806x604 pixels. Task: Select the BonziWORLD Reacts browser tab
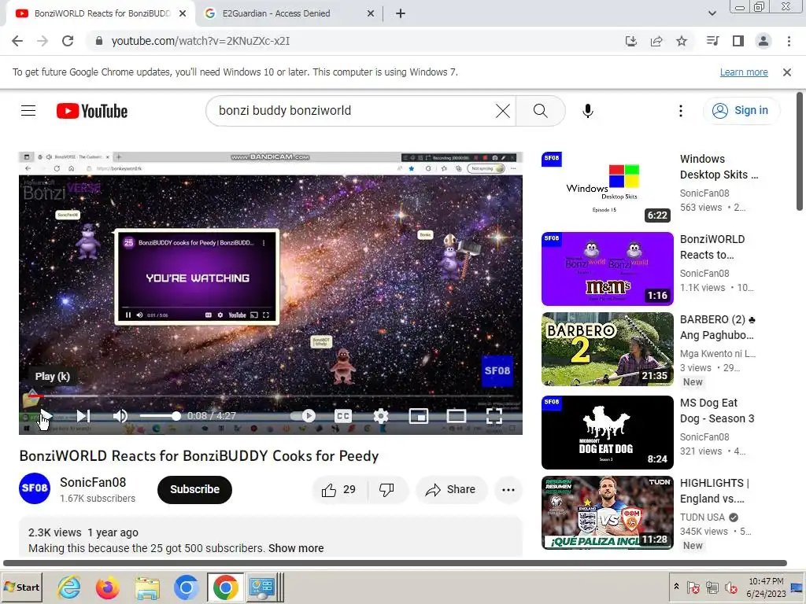pos(102,13)
